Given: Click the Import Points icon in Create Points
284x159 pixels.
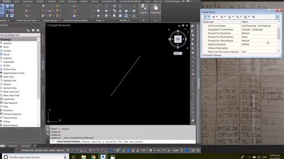Looking at the screenshot, I should 253,17.
